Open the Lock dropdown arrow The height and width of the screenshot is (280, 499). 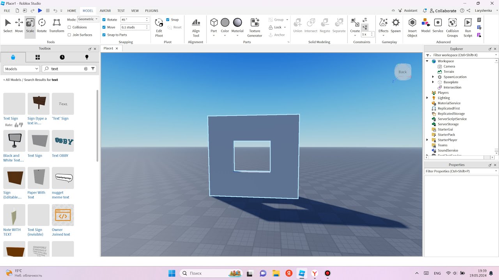point(285,27)
